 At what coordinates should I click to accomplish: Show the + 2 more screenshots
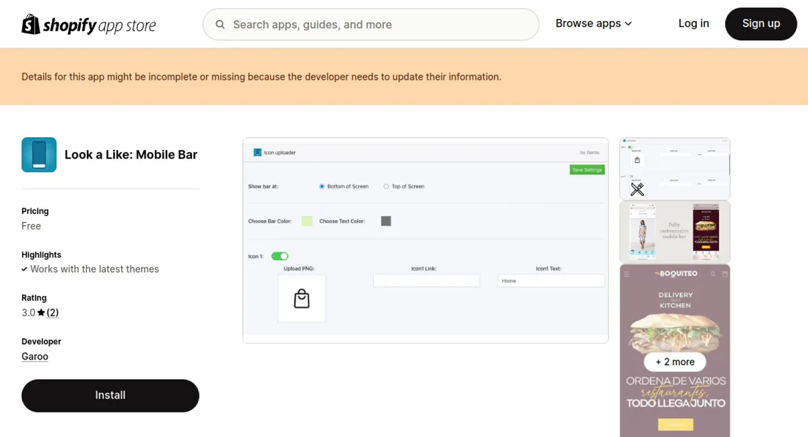[x=675, y=362]
